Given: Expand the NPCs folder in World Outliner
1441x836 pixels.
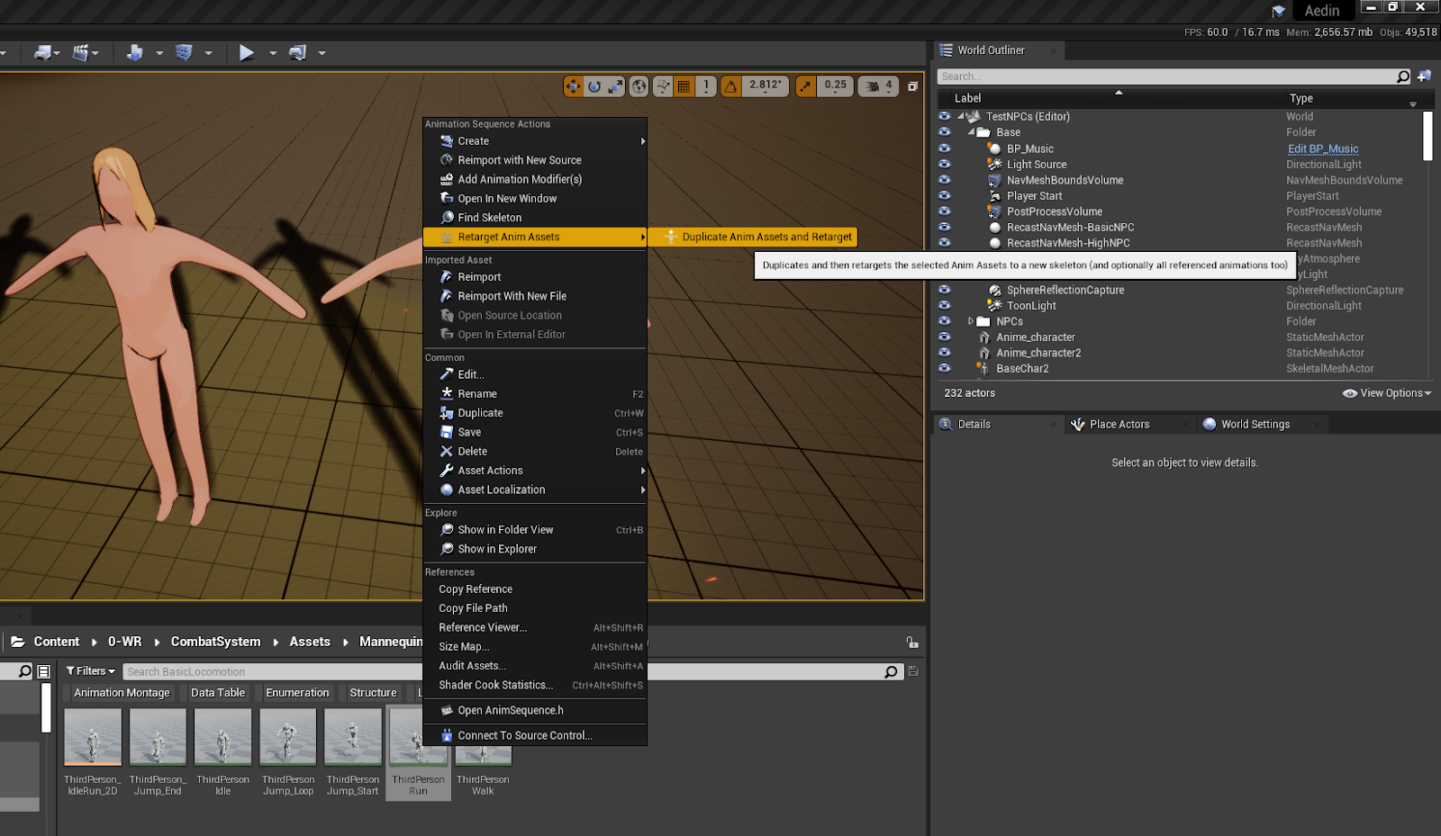Looking at the screenshot, I should [971, 321].
